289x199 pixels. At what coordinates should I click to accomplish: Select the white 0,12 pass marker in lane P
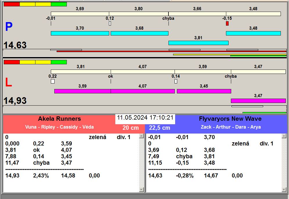coord(110,23)
